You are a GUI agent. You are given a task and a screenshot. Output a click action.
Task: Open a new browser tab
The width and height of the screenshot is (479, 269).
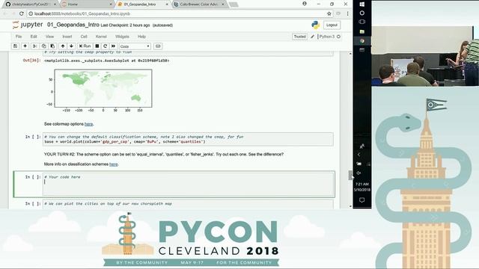click(234, 4)
